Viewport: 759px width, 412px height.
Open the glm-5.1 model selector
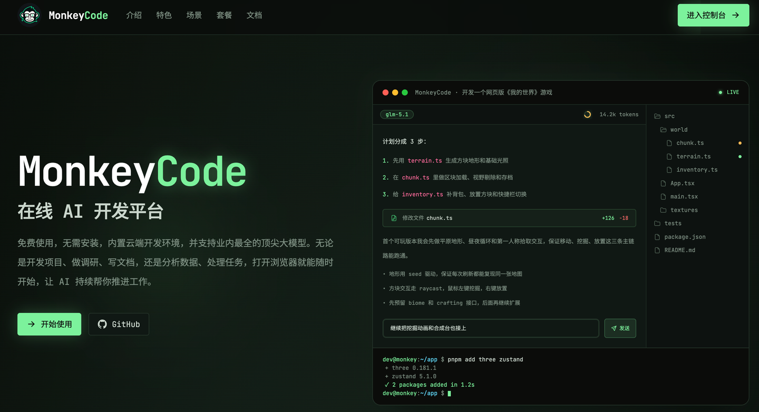pos(397,114)
